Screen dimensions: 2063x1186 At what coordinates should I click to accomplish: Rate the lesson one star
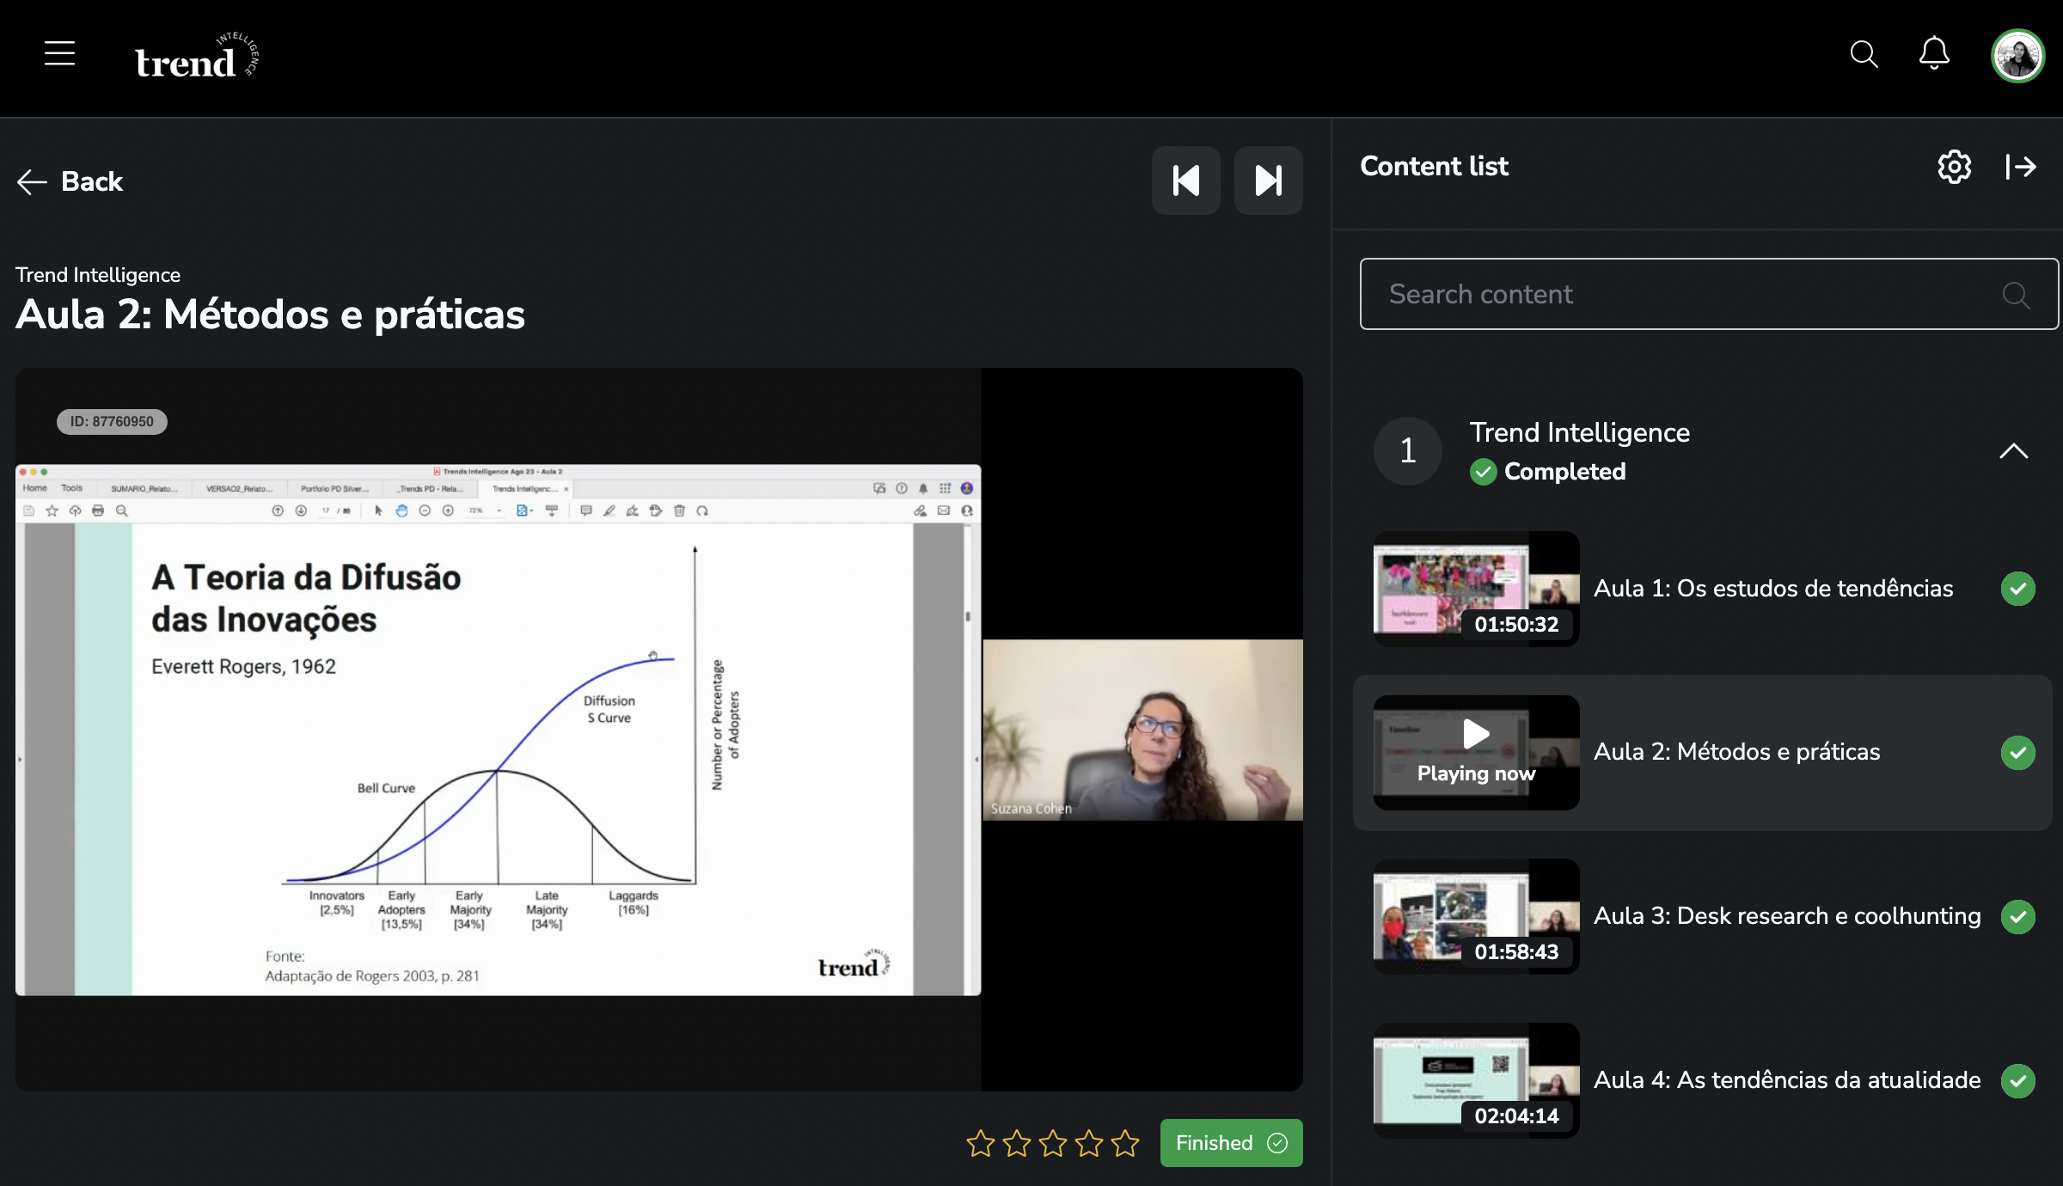click(980, 1143)
